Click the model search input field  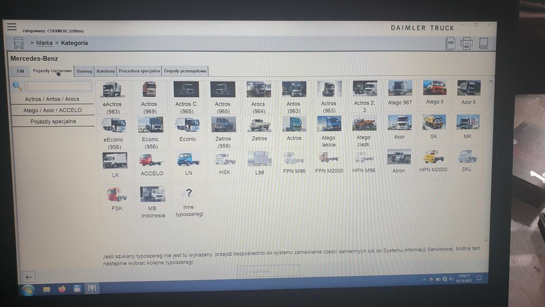pos(58,86)
